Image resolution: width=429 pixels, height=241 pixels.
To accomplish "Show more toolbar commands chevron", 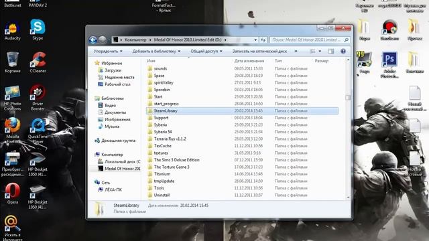I will click(296, 51).
